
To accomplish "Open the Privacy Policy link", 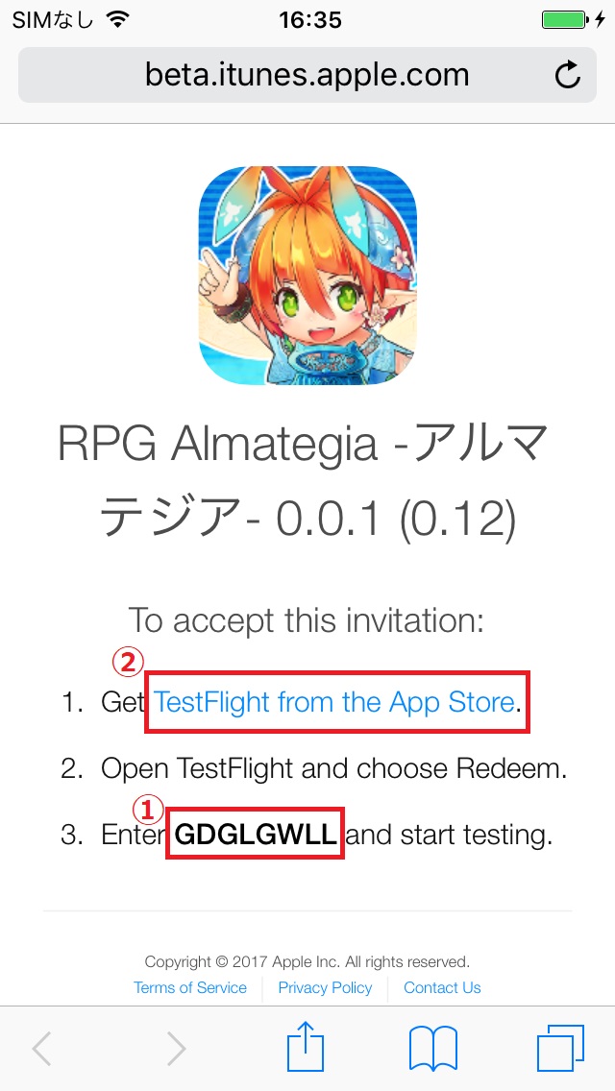I will [x=325, y=987].
